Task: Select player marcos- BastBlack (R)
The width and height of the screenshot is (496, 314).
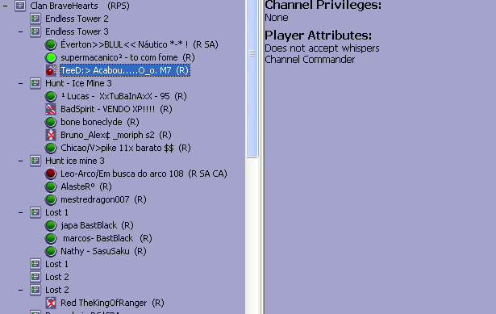Action: pos(106,238)
